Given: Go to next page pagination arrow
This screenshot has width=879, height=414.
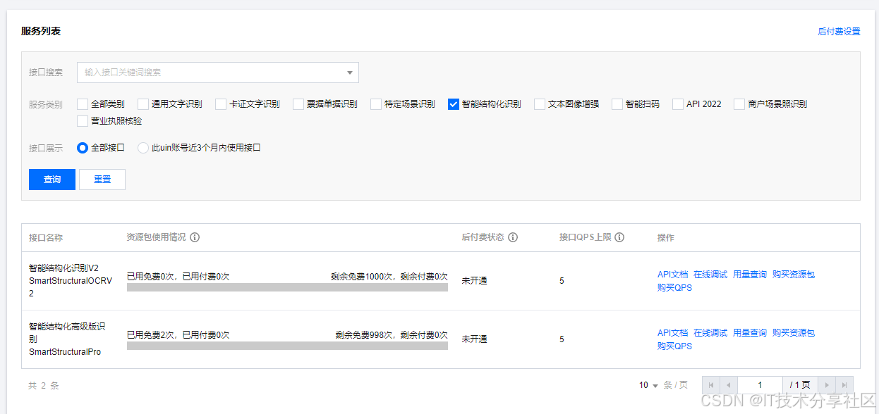Looking at the screenshot, I should click(827, 385).
